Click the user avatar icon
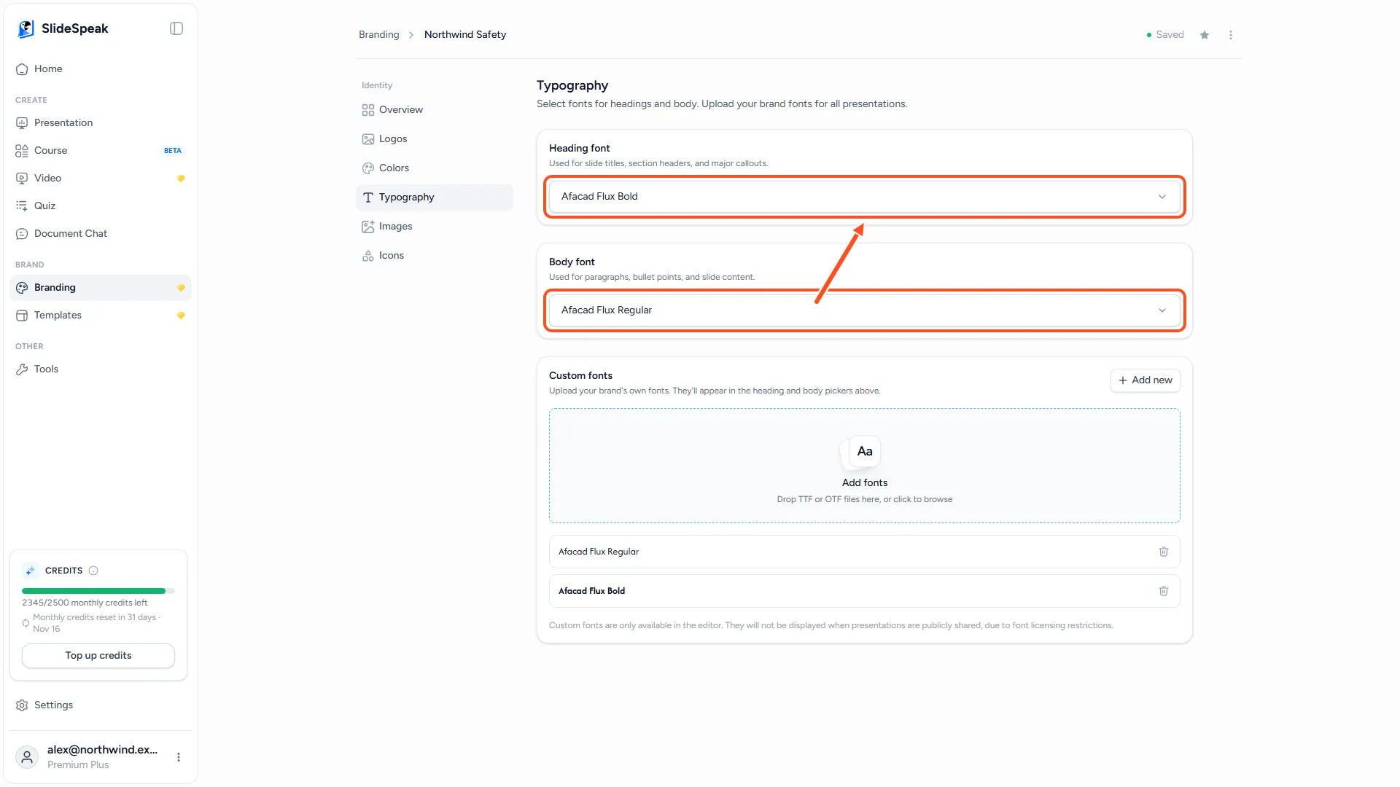 pos(27,757)
